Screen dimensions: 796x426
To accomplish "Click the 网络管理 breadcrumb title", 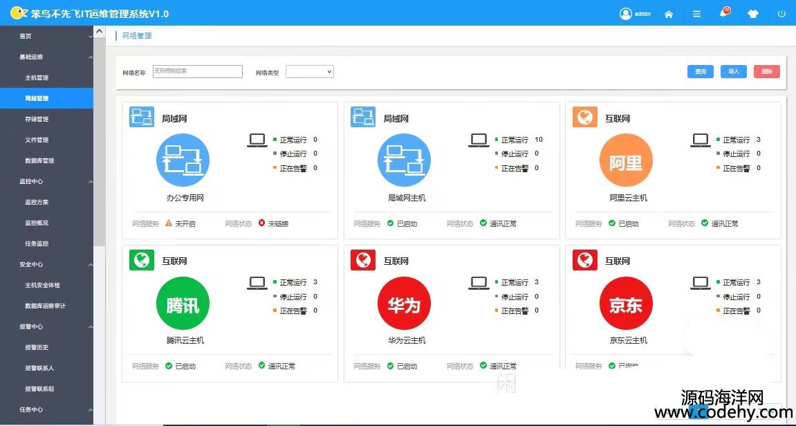I will tap(137, 35).
